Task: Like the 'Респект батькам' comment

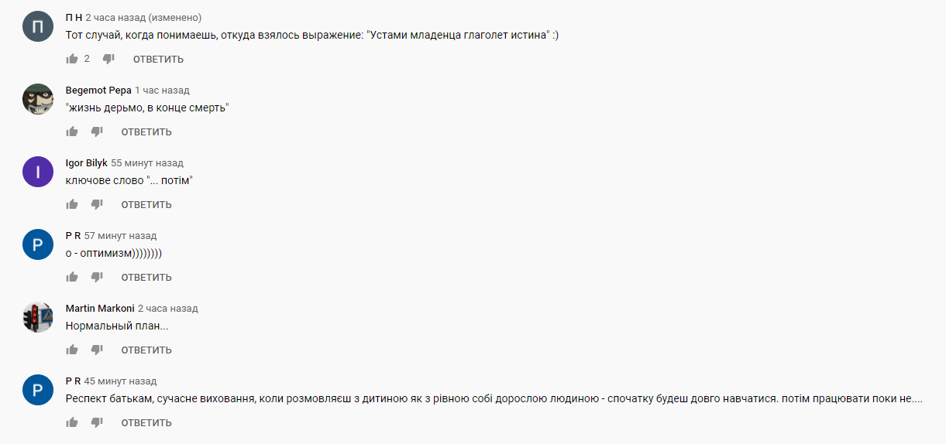Action: [x=72, y=422]
